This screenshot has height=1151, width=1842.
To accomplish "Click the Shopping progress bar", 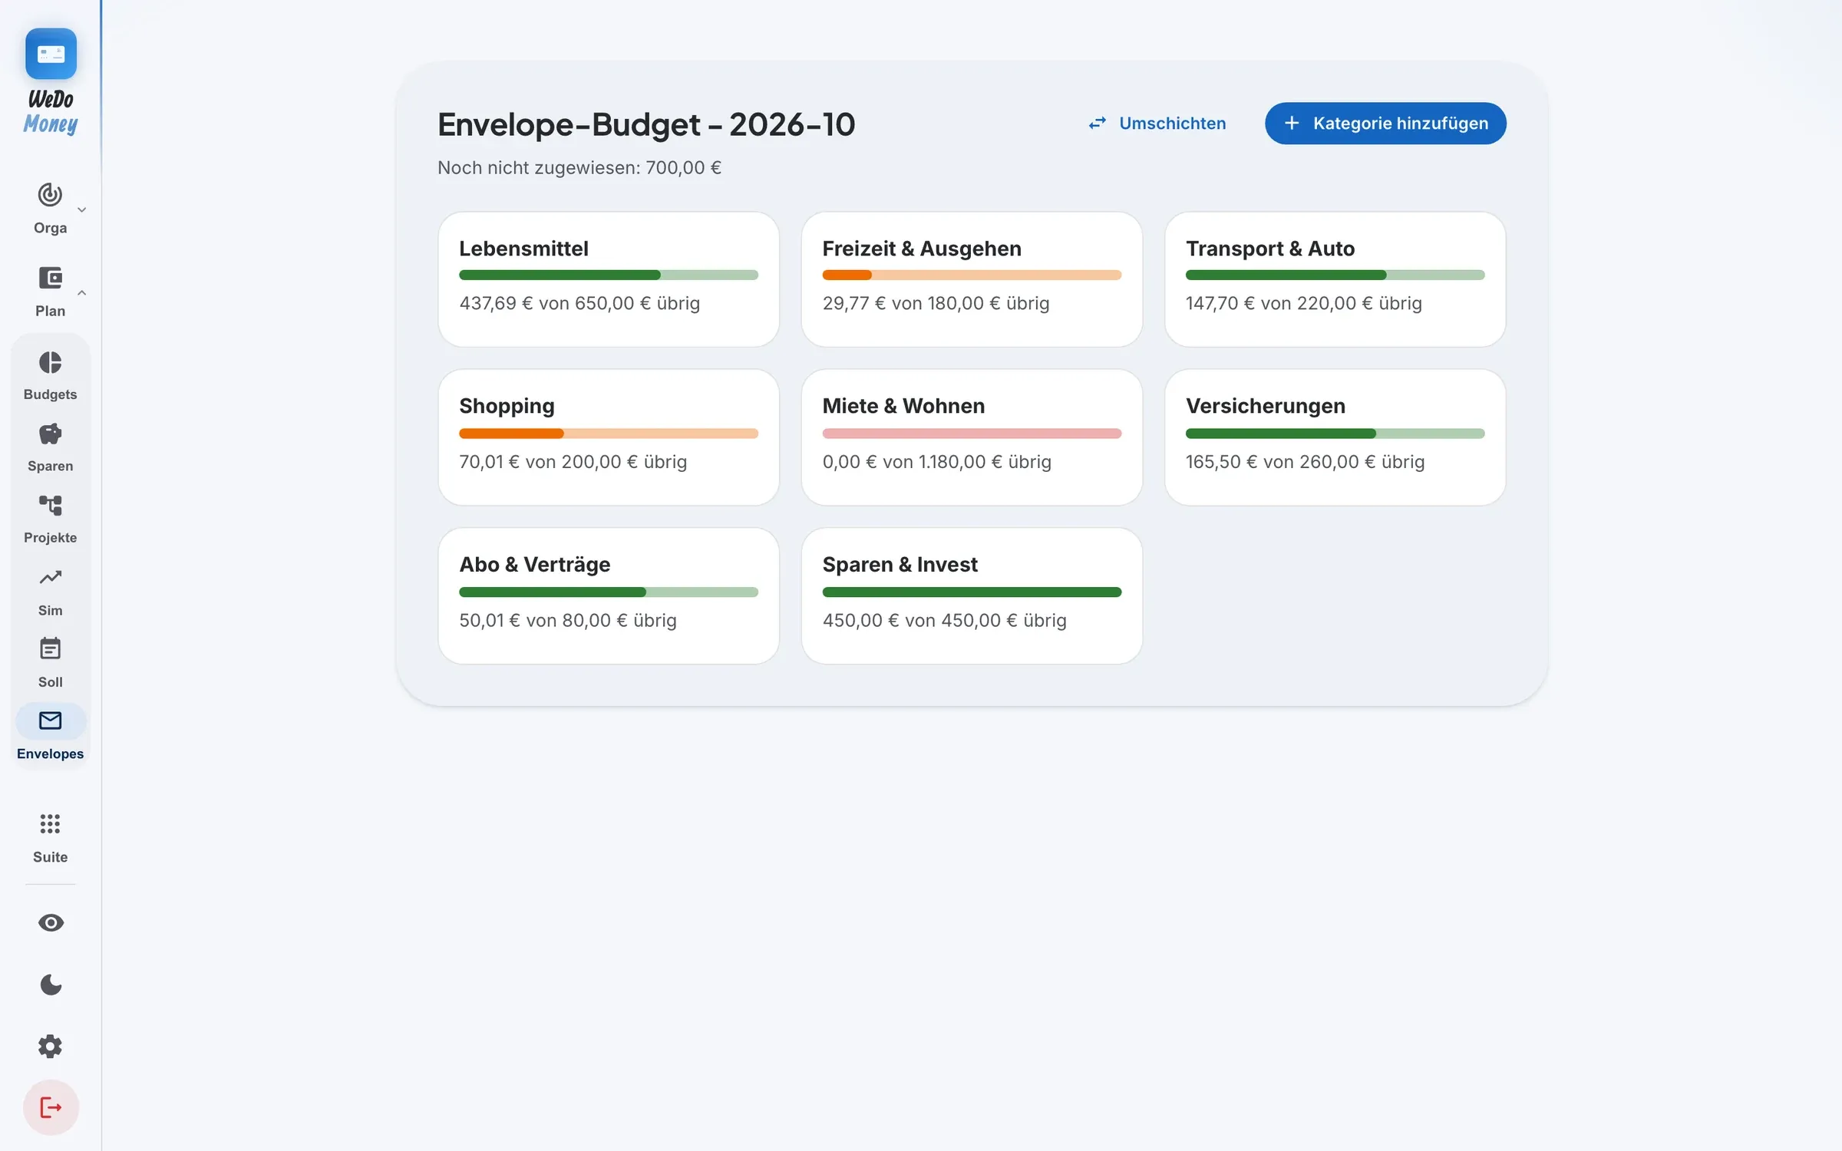I will click(x=609, y=434).
